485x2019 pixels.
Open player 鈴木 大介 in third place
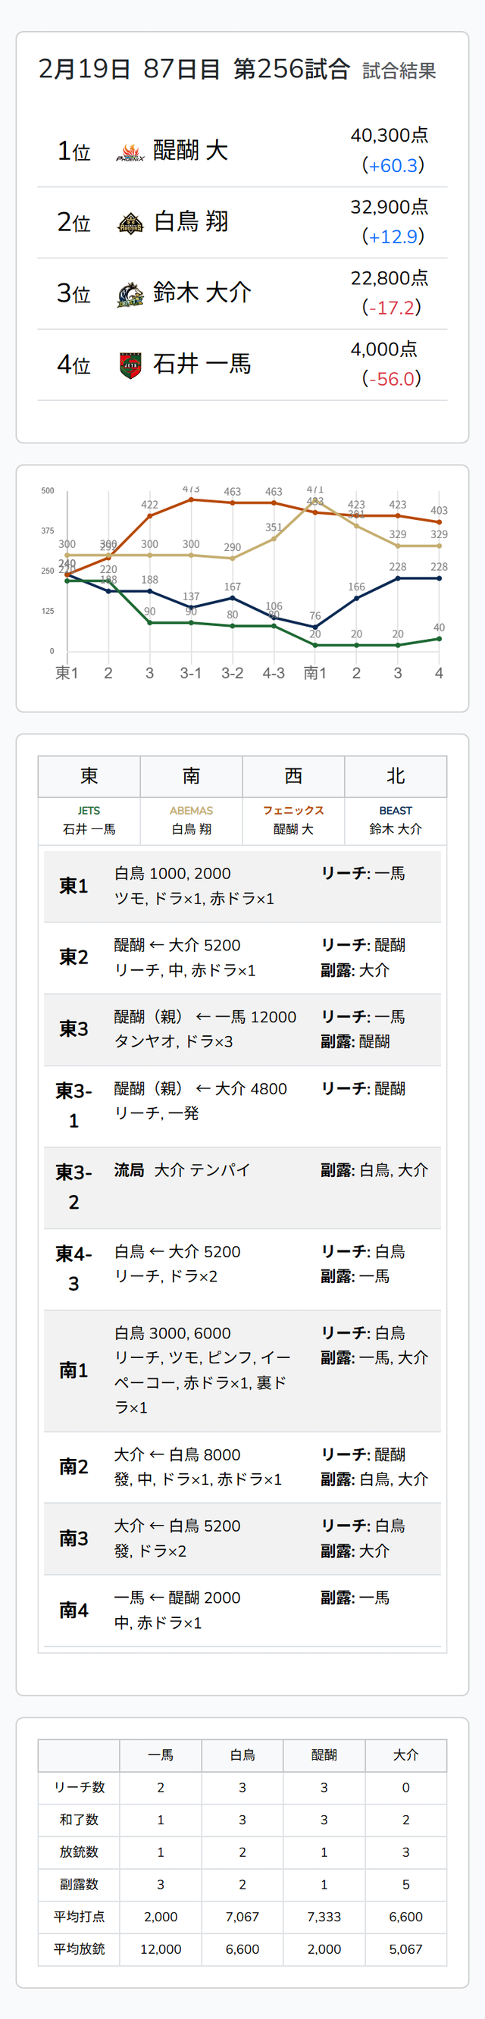pos(202,293)
